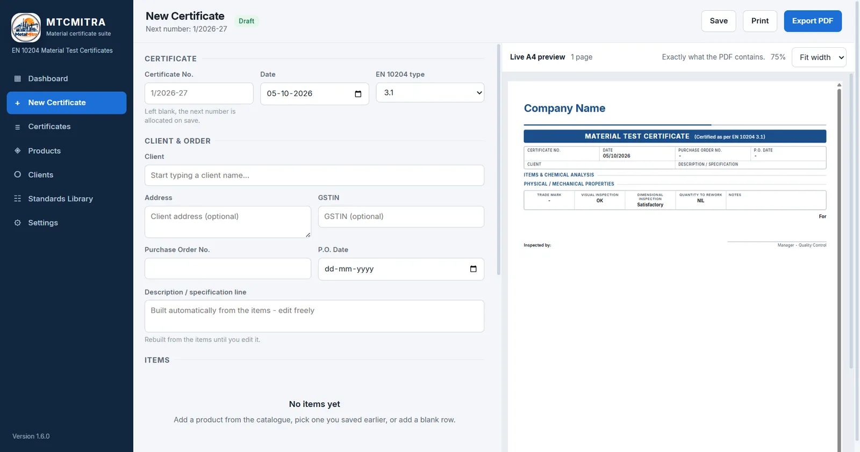Click the MTCMITRA logo icon
Viewport: 860px width, 452px height.
click(26, 27)
